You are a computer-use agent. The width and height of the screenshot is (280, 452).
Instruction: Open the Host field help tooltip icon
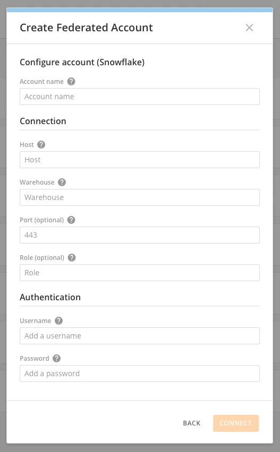point(41,145)
